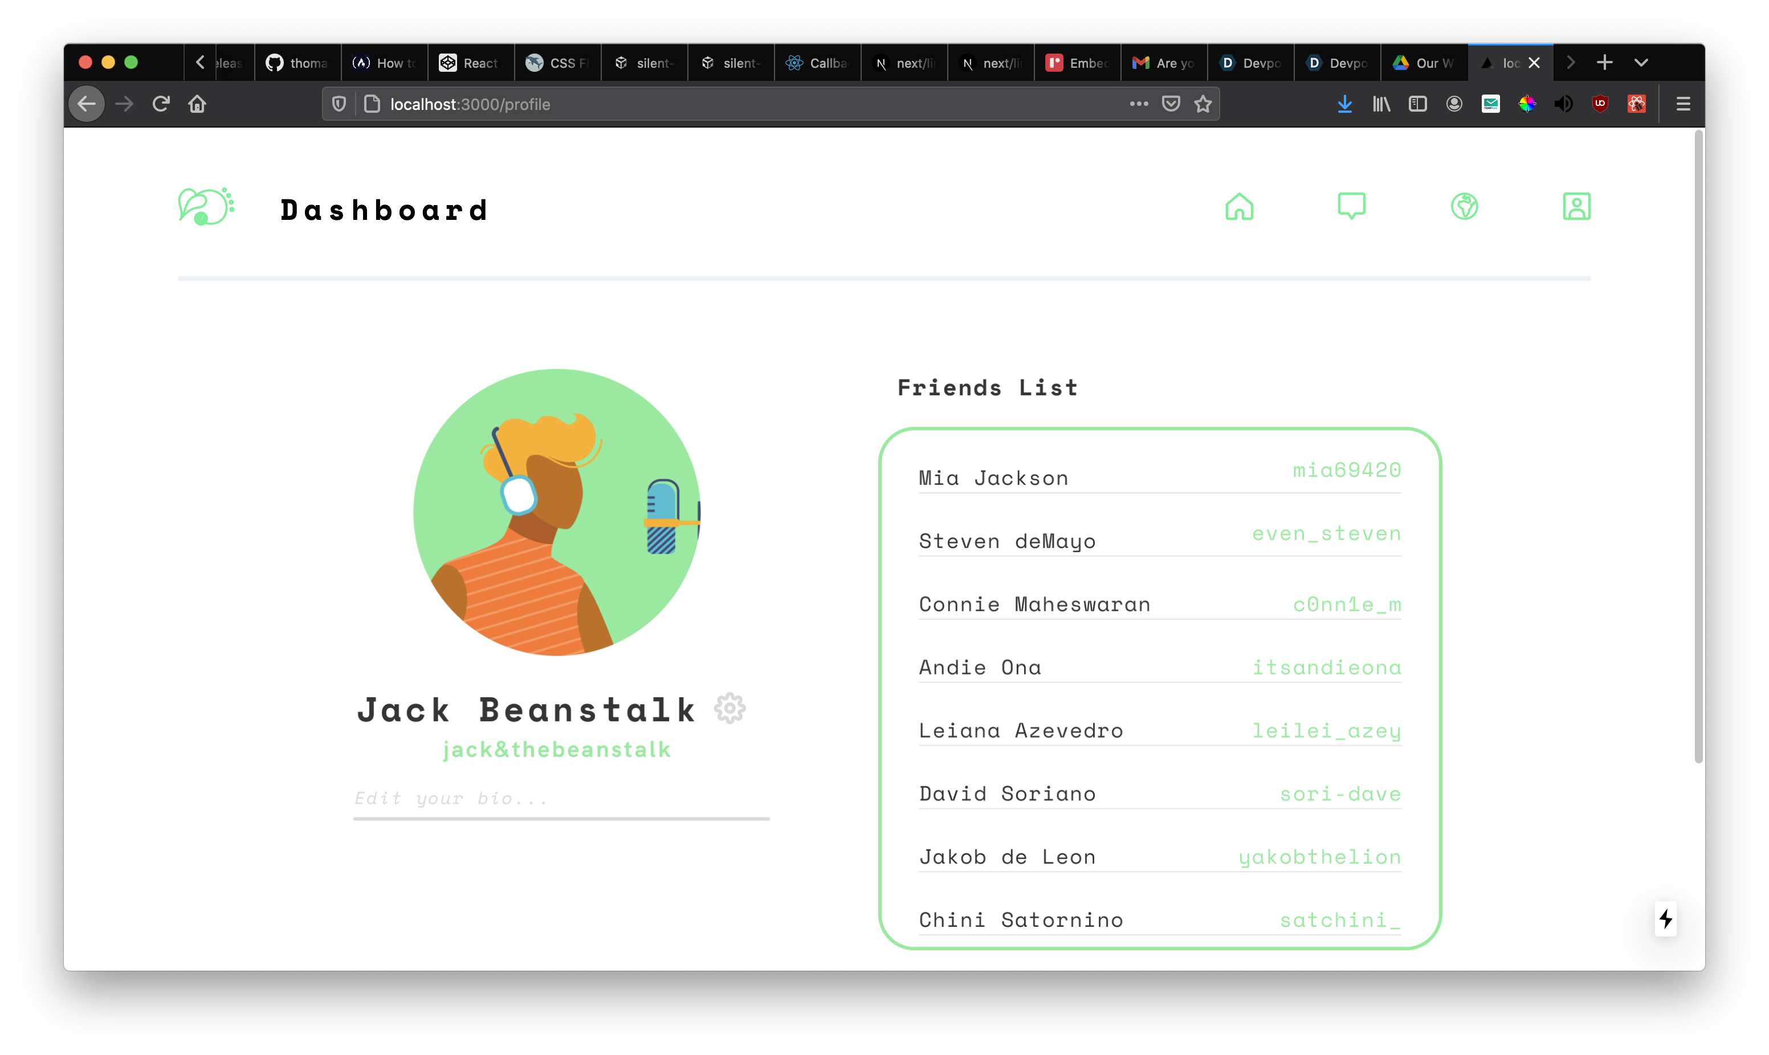Image resolution: width=1769 pixels, height=1055 pixels.
Task: Open the profile portrait nav icon
Action: click(x=1576, y=207)
